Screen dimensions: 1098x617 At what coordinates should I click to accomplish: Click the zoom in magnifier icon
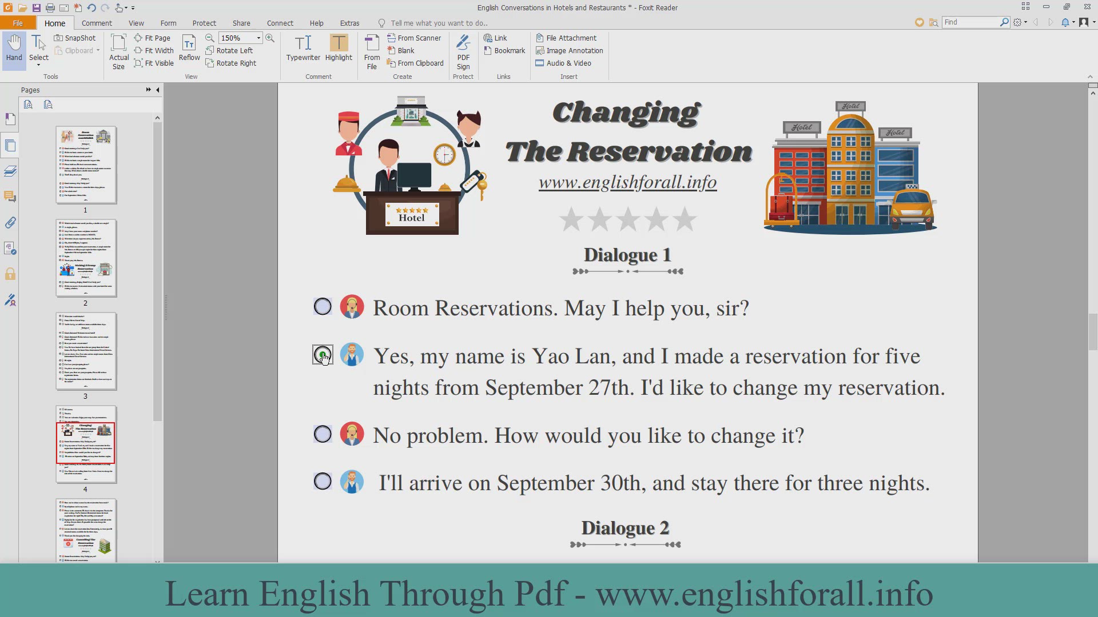(270, 38)
